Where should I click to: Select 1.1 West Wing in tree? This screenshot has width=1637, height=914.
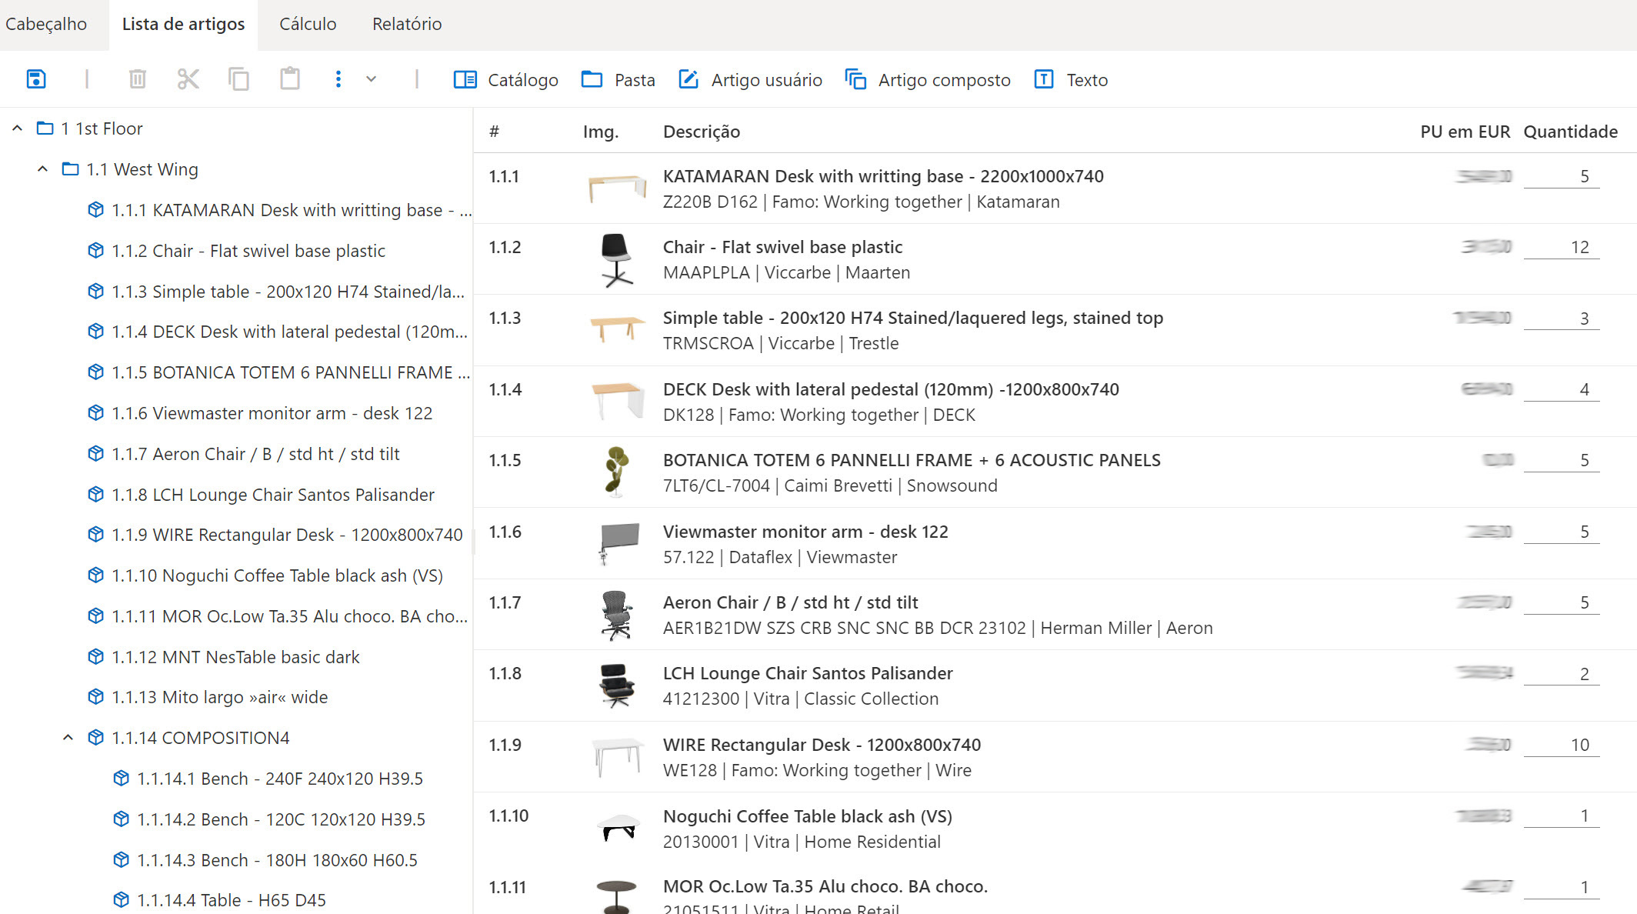tap(142, 169)
